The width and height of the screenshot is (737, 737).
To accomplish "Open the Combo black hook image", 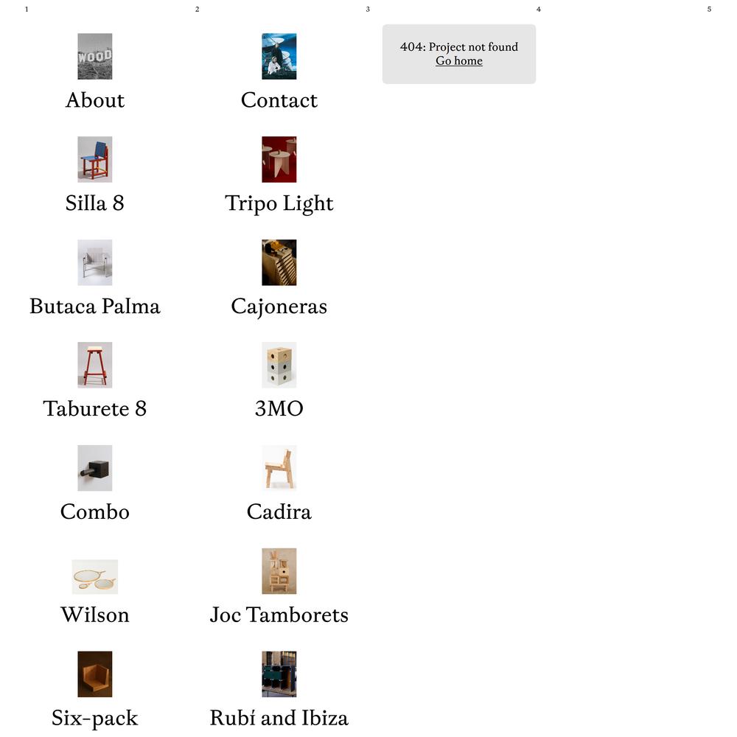I will click(x=95, y=468).
